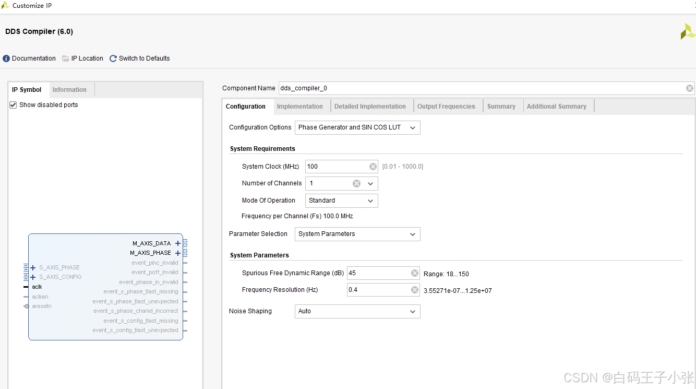Clear the Number of Channels value
This screenshot has height=389, width=696.
click(x=356, y=183)
